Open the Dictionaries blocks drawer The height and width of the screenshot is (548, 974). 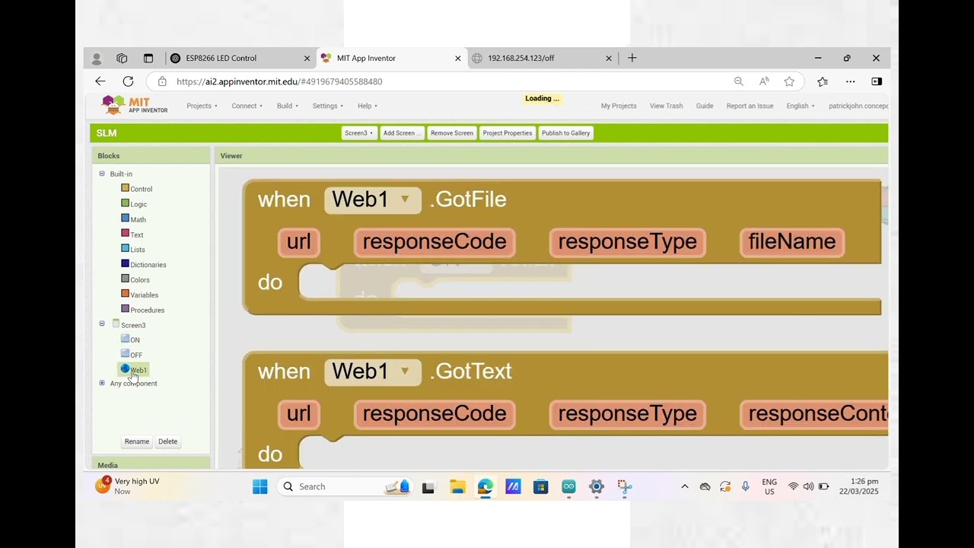144,264
